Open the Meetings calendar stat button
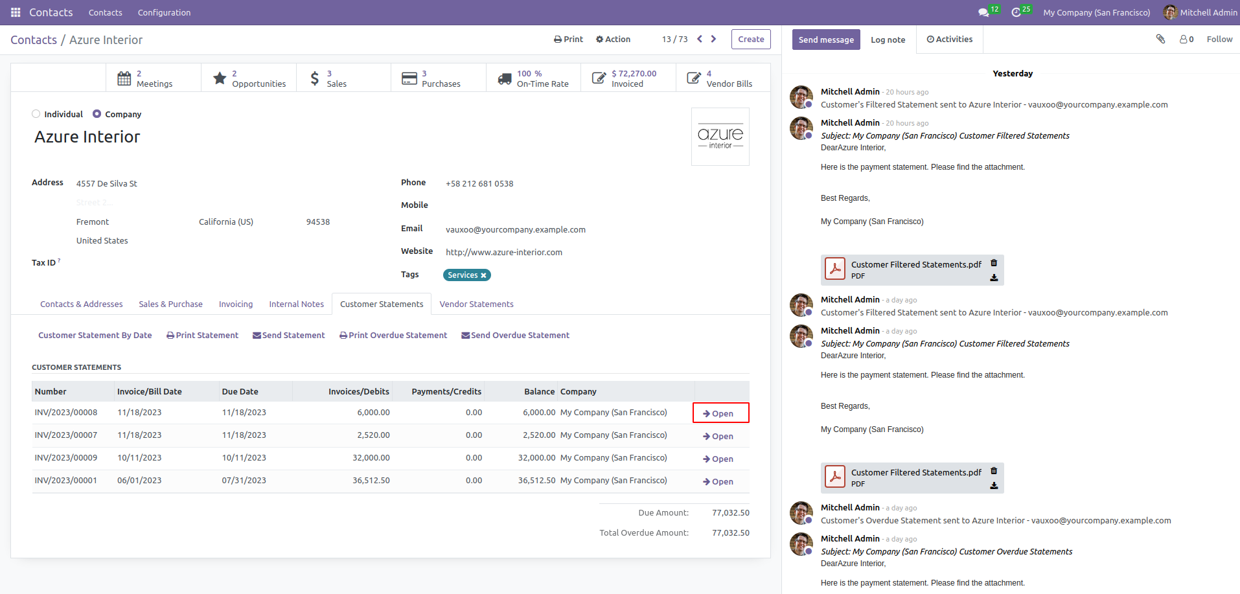1240x594 pixels. click(x=154, y=78)
